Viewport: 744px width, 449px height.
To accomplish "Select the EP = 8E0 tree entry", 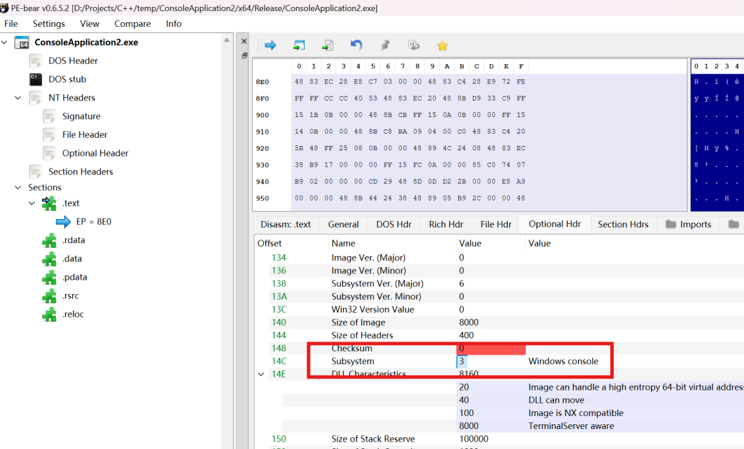I will [94, 222].
